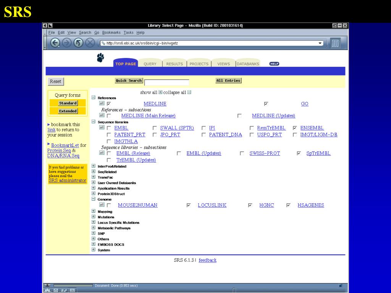Image resolution: width=391 pixels, height=293 pixels.
Task: Uncheck the SpTrEMBL checkbox
Action: pos(299,153)
